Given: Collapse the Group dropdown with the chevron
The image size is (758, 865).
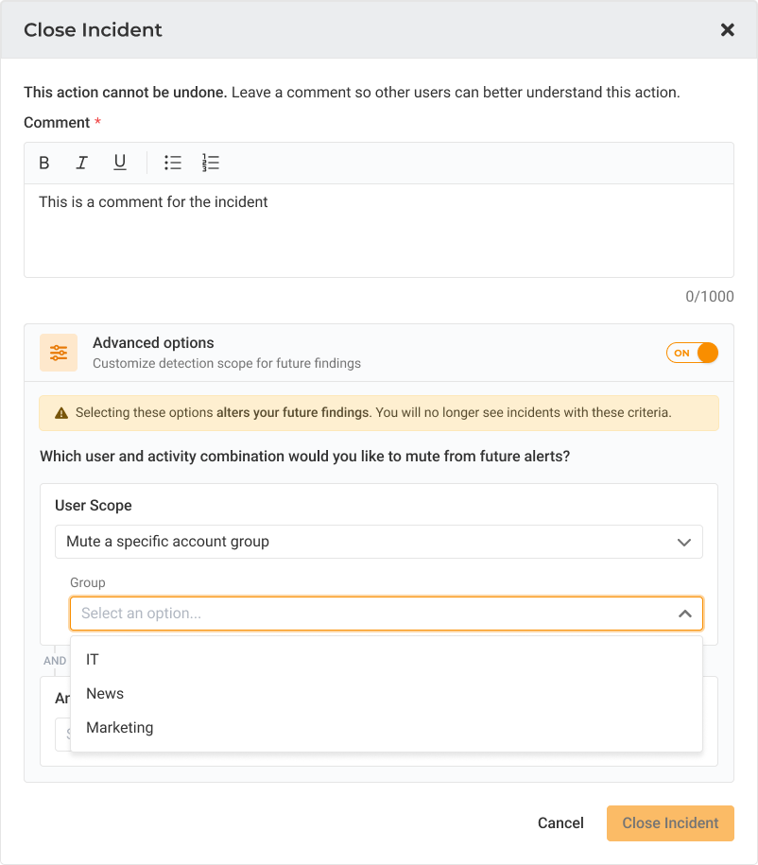Looking at the screenshot, I should click(684, 614).
